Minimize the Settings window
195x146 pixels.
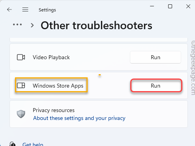152,6
